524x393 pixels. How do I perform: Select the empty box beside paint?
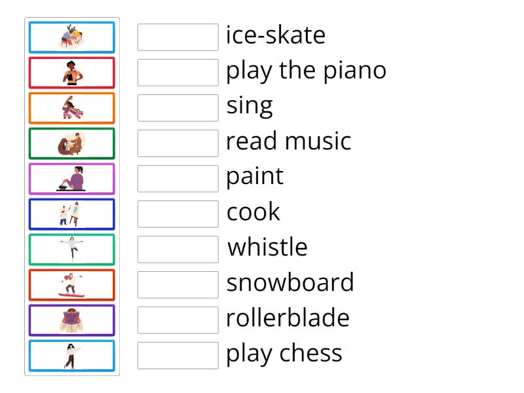(178, 179)
